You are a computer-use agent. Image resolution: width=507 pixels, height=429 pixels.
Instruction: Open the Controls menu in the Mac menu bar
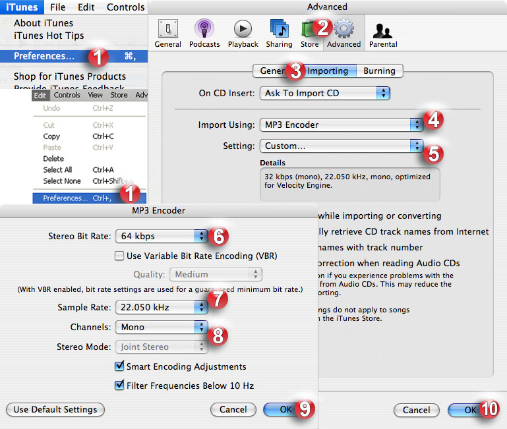pos(125,7)
